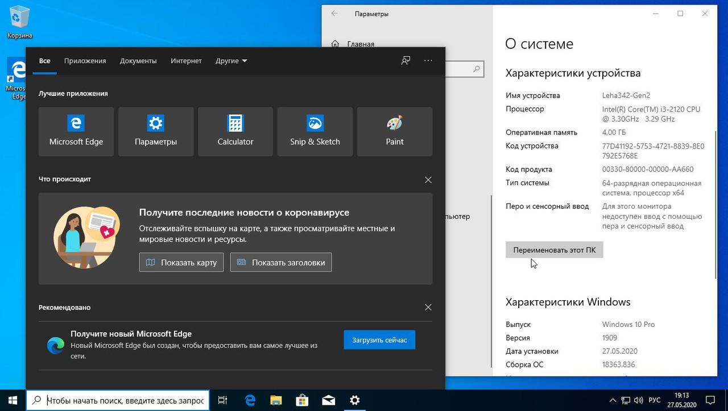Click the Получите последние новости о коронавирусе headline
This screenshot has width=728, height=411.
pos(244,212)
